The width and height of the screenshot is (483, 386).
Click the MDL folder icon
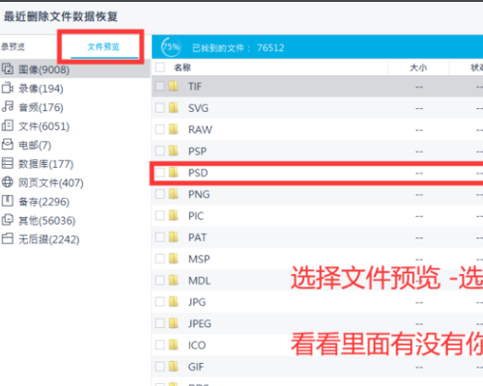point(174,280)
